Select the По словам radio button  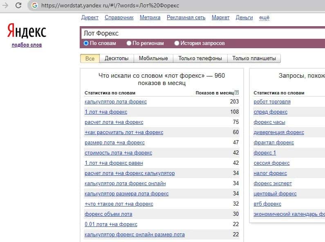[x=86, y=43]
